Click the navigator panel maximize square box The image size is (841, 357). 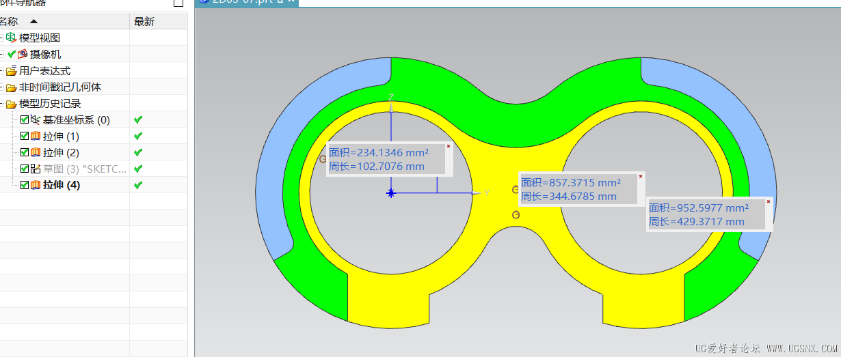178,3
